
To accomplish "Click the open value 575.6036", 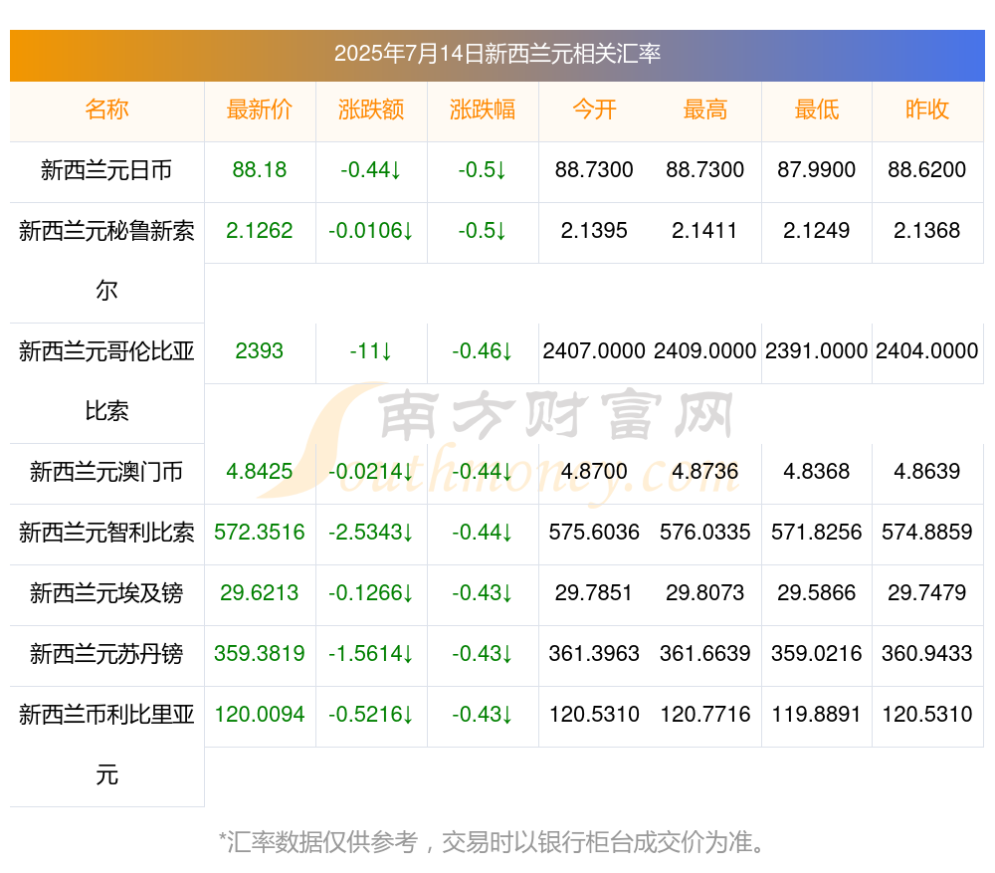I will click(x=594, y=532).
